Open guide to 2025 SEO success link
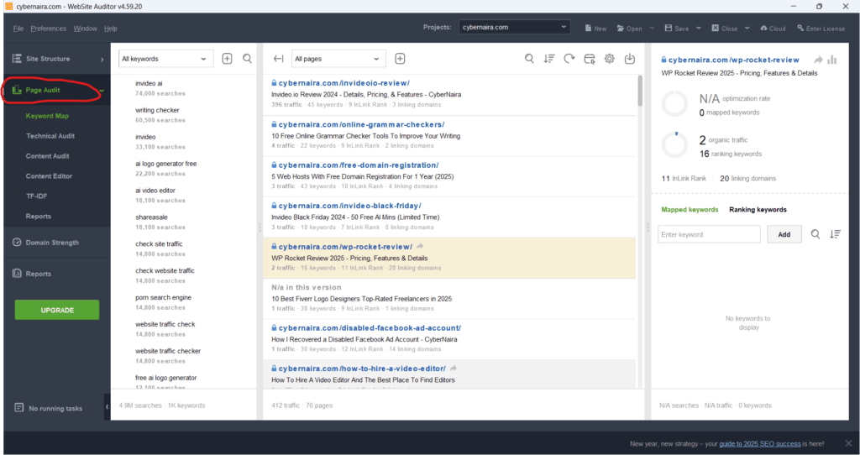Screen dimensions: 860x455 (x=759, y=443)
